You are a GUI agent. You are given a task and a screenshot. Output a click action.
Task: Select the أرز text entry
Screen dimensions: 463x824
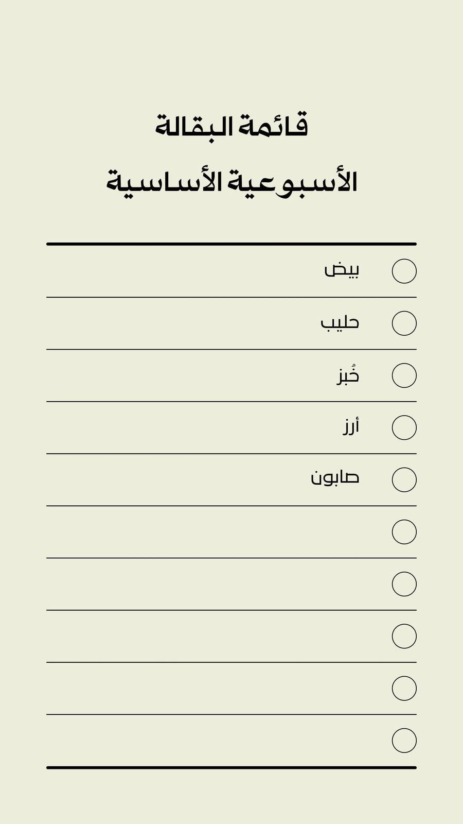(351, 426)
